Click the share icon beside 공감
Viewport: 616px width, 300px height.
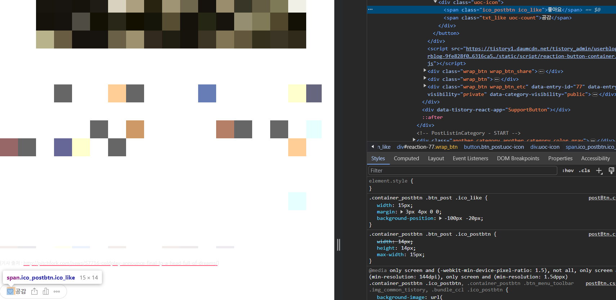(x=34, y=291)
